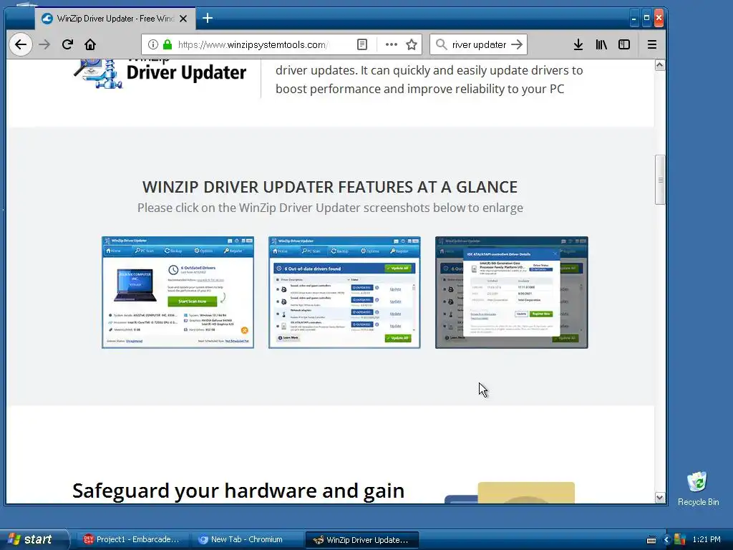Click the WinZip Driver Updater logo
733x550 pixels.
pyautogui.click(x=160, y=72)
